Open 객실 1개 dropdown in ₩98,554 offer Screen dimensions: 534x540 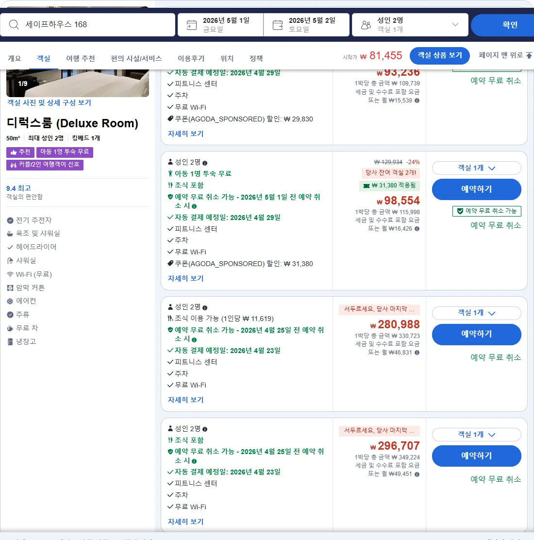477,168
